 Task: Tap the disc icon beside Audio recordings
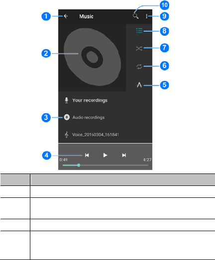point(67,117)
